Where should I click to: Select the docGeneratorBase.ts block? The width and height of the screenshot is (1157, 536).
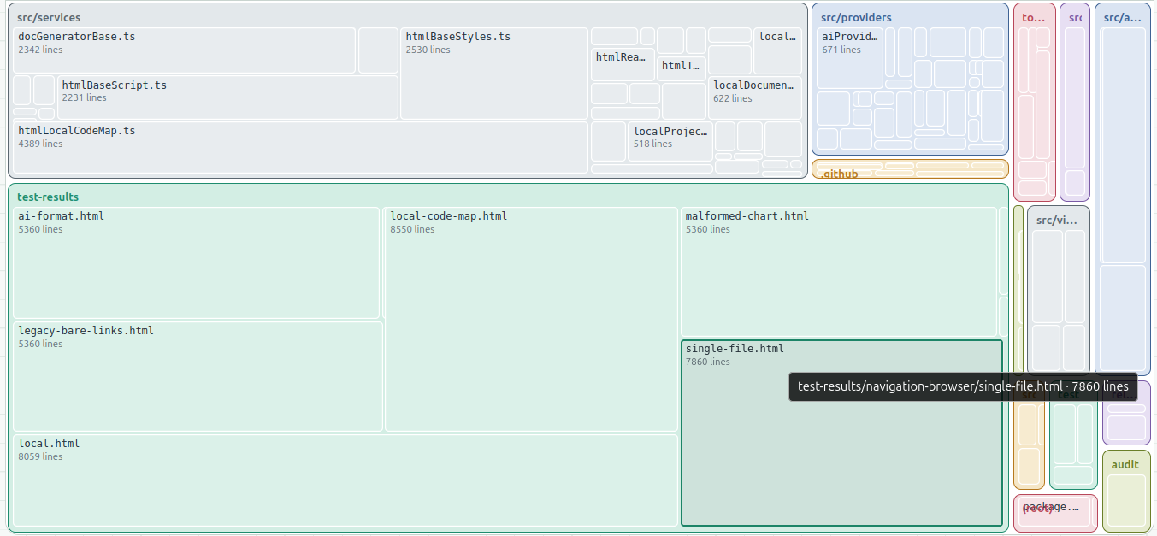click(184, 50)
